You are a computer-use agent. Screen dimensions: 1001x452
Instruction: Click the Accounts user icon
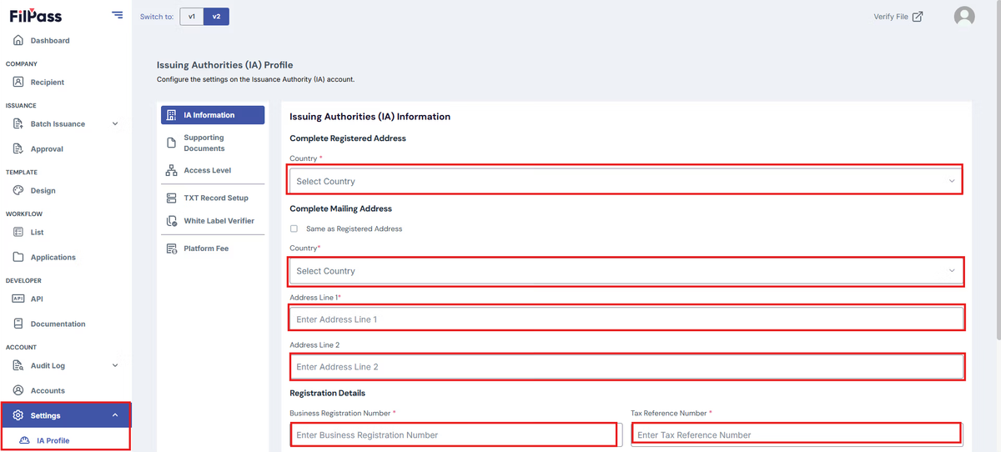(18, 390)
